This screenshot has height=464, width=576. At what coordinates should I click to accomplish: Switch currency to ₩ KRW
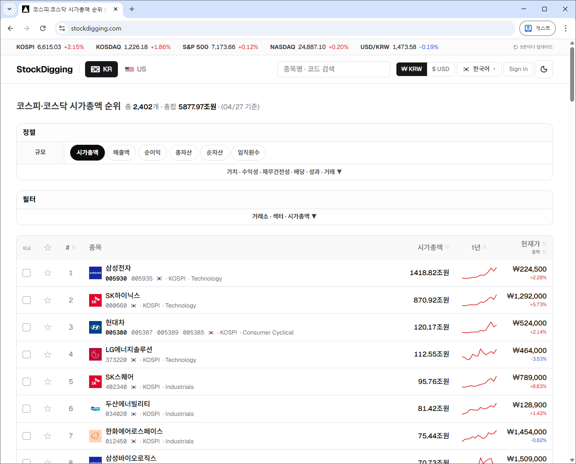pyautogui.click(x=412, y=69)
